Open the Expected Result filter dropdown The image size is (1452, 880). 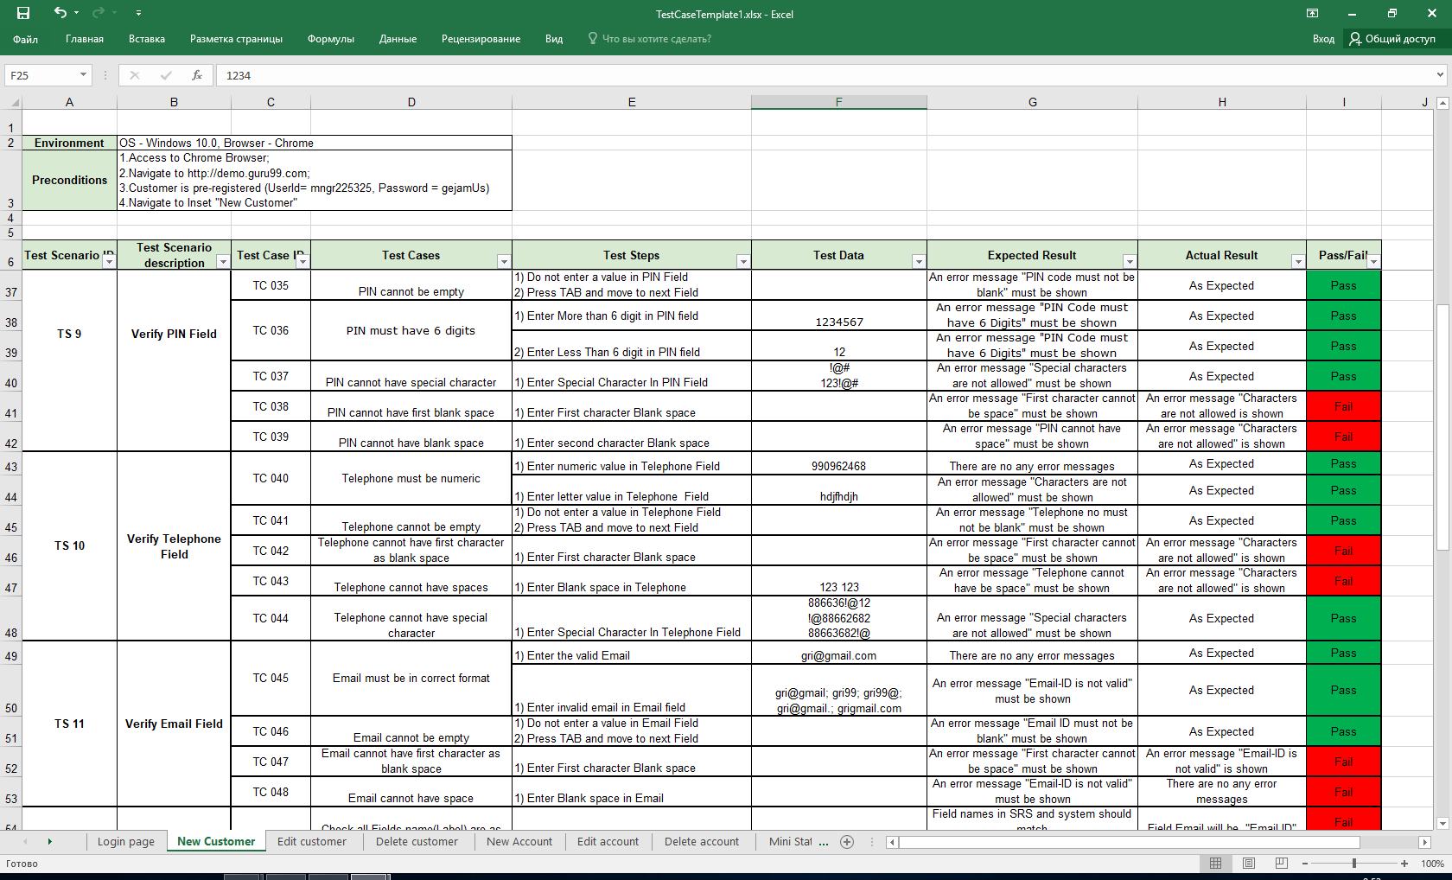click(x=1130, y=261)
